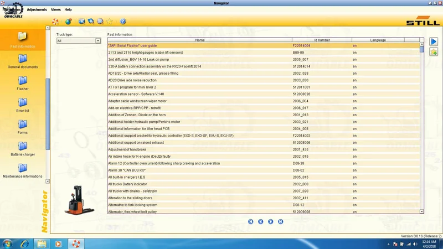Click the lifebuoy toolbar icon
The height and width of the screenshot is (249, 443).
point(55,22)
